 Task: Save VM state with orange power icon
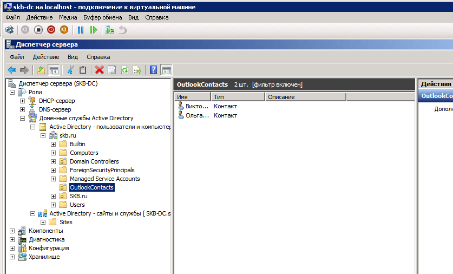point(64,30)
